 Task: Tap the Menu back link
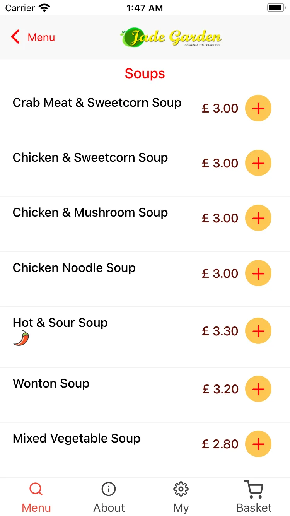tap(41, 38)
